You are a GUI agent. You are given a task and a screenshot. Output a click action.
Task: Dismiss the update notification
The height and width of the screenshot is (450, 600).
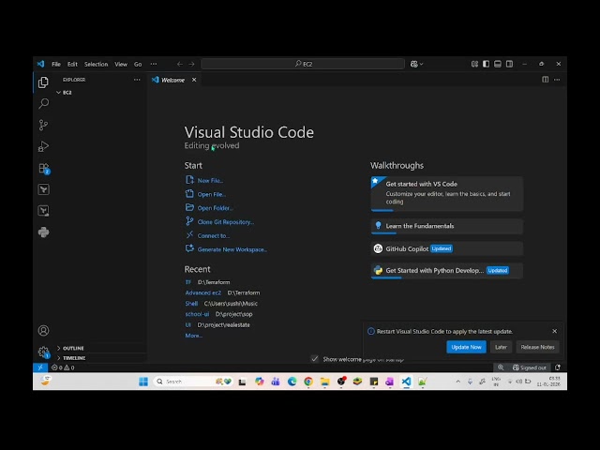tap(554, 331)
